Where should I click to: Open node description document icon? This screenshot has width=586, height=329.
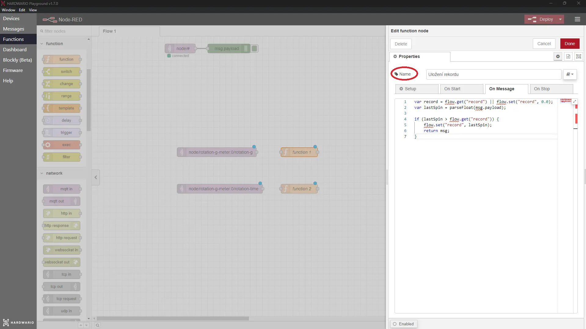coord(568,56)
